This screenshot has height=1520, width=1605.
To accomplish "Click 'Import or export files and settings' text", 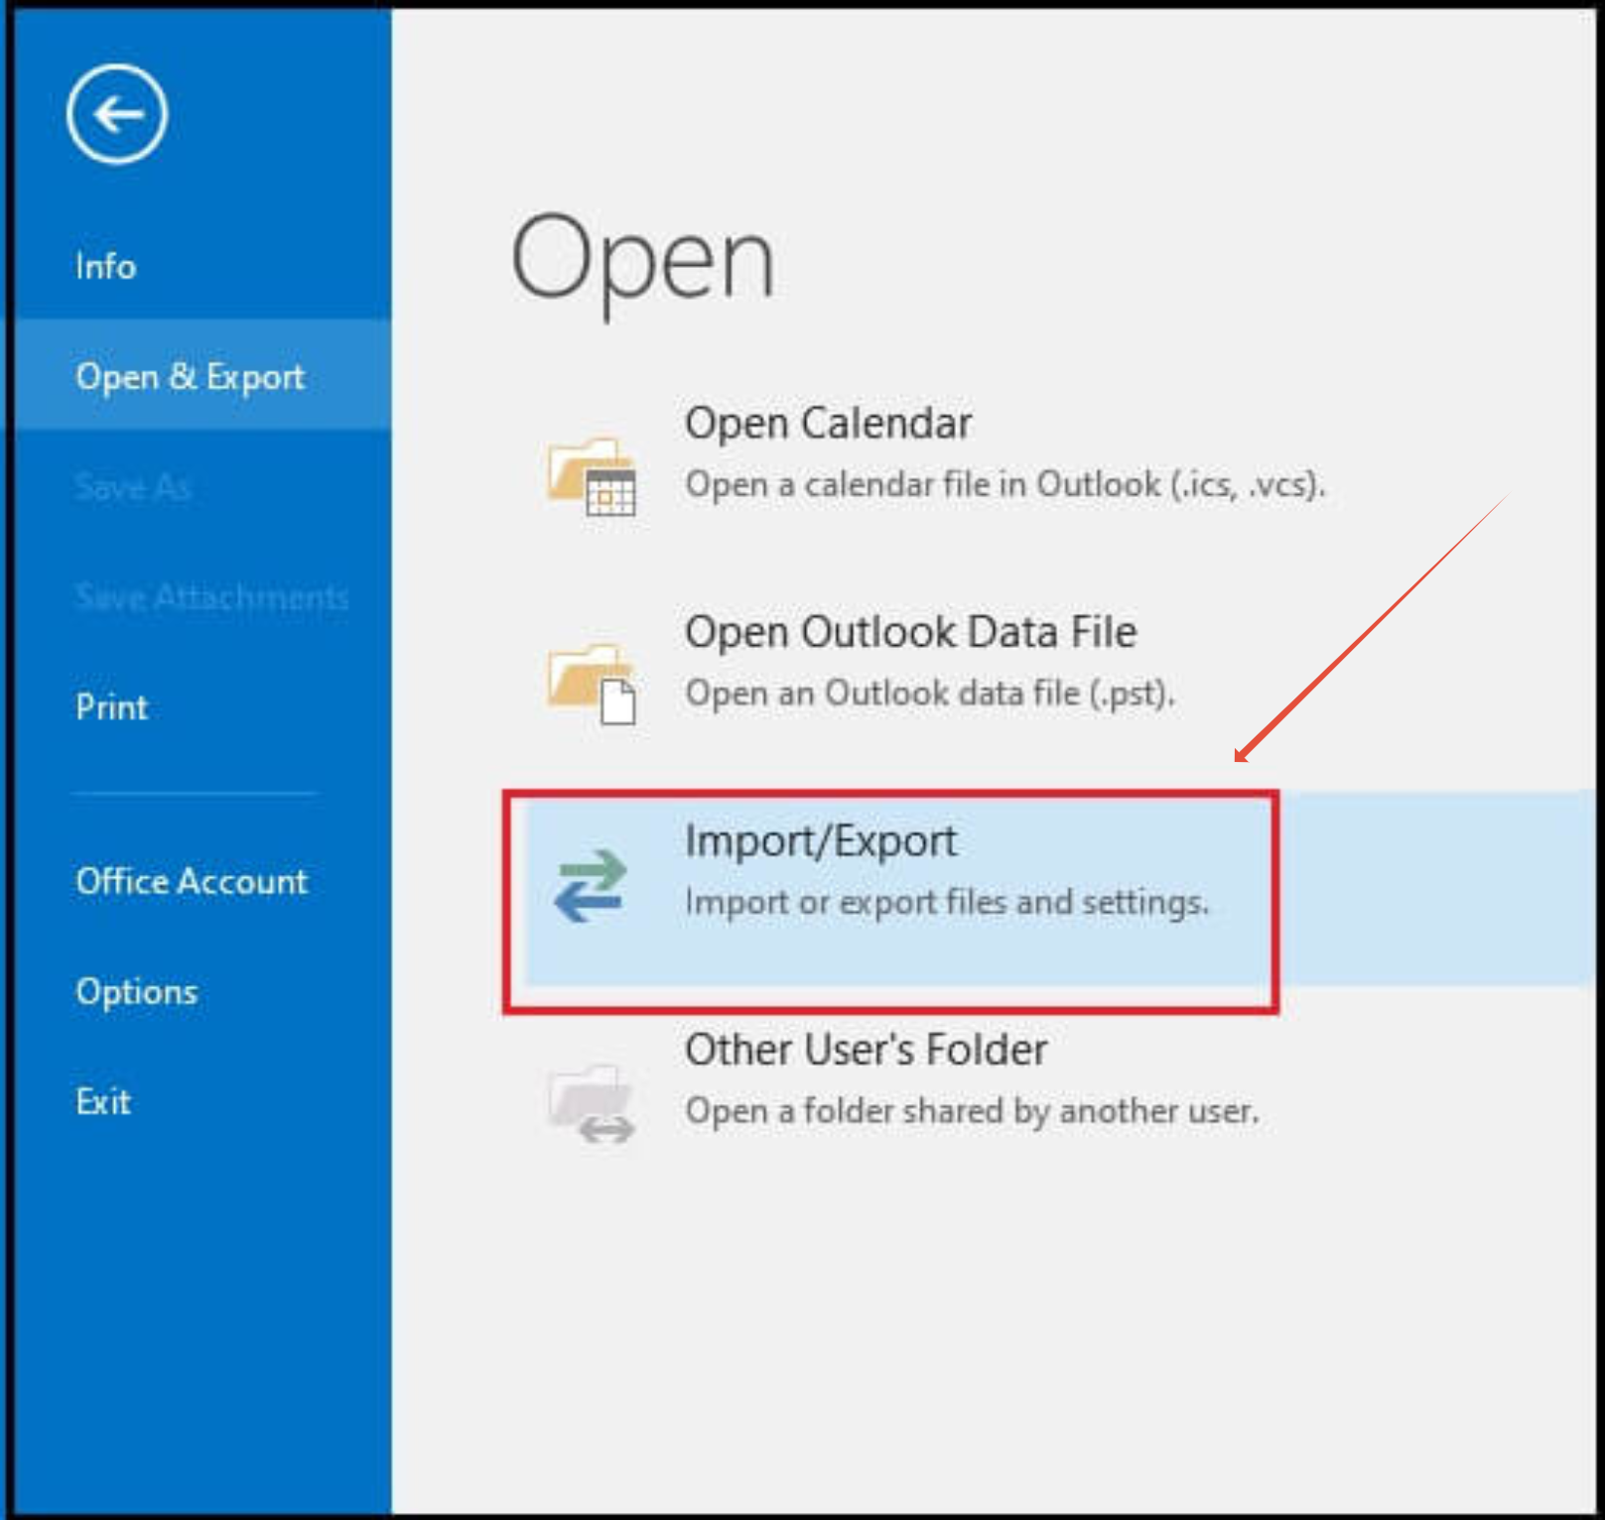I will (x=947, y=903).
